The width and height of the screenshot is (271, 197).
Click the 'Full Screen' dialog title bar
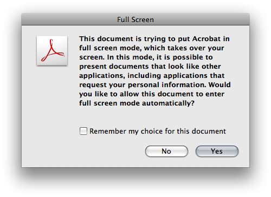(135, 19)
